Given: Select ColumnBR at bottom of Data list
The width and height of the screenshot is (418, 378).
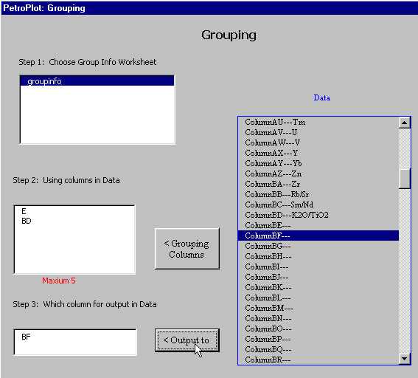Looking at the screenshot, I should [x=318, y=360].
